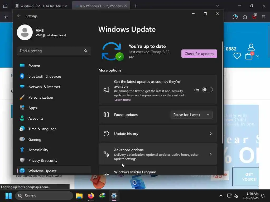Click the pause icon beside Pause updates
This screenshot has width=270, height=202.
click(x=106, y=115)
